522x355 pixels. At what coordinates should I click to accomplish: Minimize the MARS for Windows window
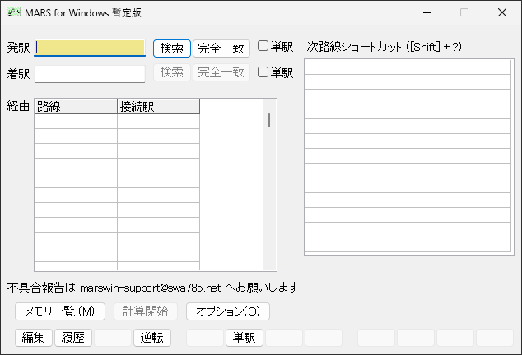coord(427,12)
